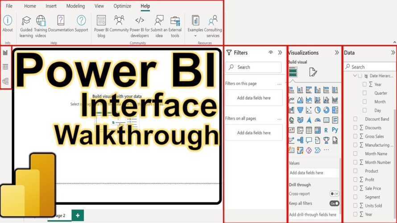Toggle the Cross-report switch
This screenshot has height=223, width=397.
pyautogui.click(x=335, y=194)
